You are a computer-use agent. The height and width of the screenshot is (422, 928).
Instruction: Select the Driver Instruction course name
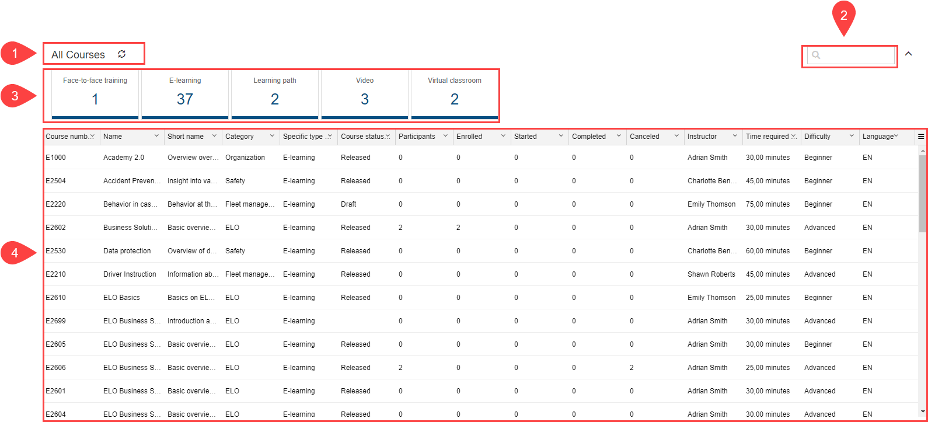[130, 274]
